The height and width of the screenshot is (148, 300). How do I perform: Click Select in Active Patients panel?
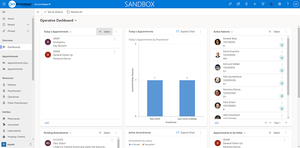click(274, 32)
